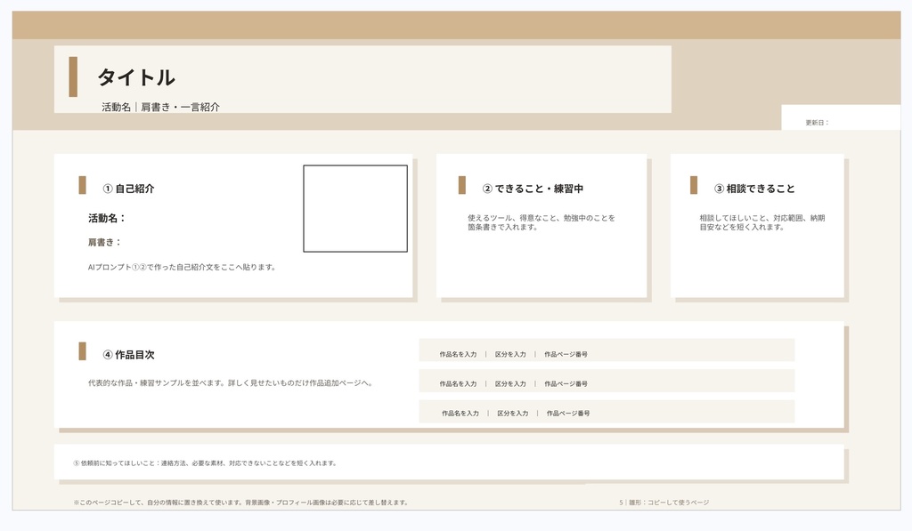Click the 相談してほしいこと description text
912x531 pixels.
coord(762,222)
